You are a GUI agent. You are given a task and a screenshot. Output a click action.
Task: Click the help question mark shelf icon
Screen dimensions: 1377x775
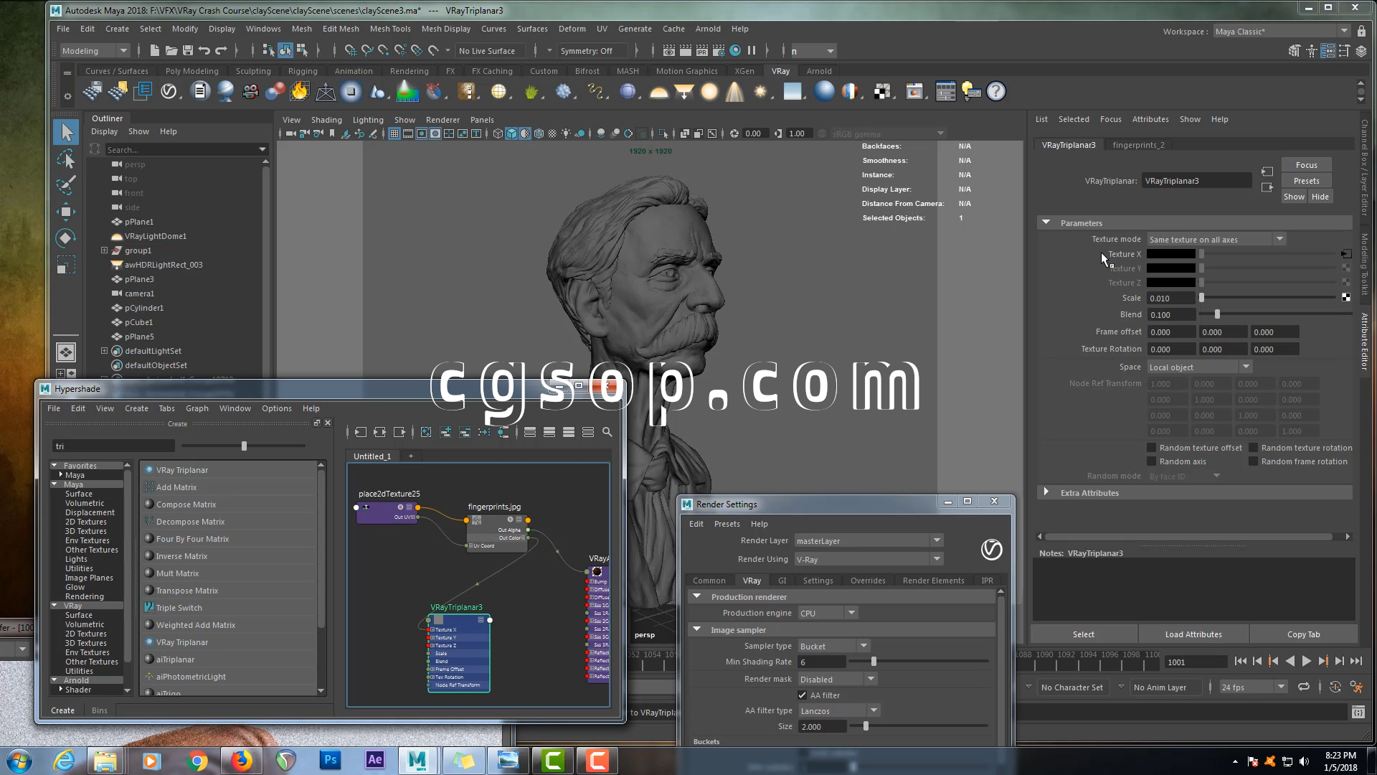[x=996, y=92]
